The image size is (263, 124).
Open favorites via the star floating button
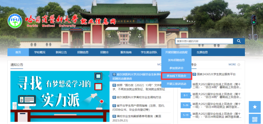click(x=255, y=107)
